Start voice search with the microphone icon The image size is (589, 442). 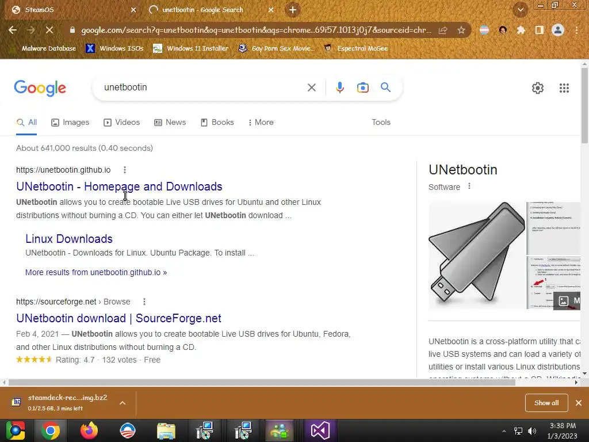tap(339, 87)
